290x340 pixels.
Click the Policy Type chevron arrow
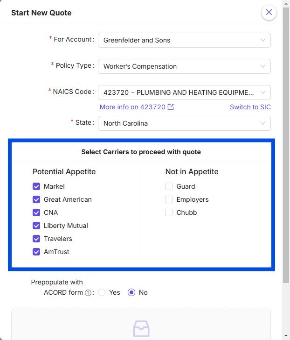pos(263,66)
